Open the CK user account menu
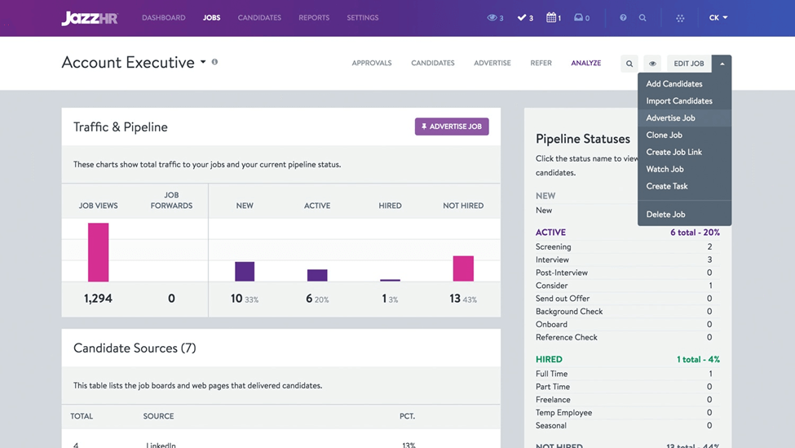This screenshot has height=448, width=795. pyautogui.click(x=718, y=18)
